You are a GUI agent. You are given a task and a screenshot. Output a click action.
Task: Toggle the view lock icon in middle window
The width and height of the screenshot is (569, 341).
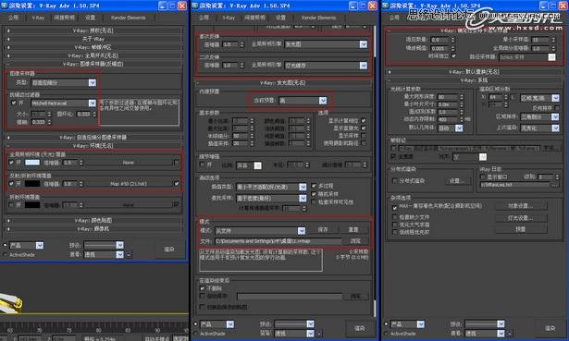319,334
